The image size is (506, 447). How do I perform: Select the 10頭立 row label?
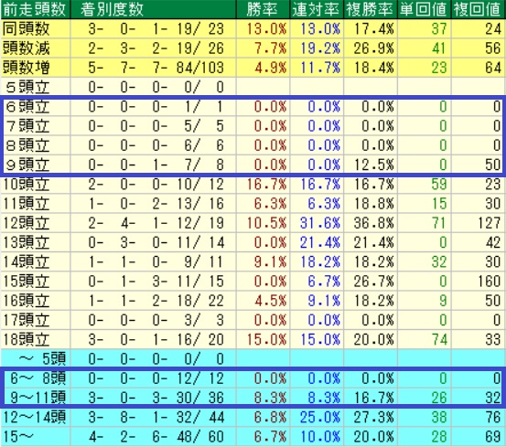coord(27,184)
